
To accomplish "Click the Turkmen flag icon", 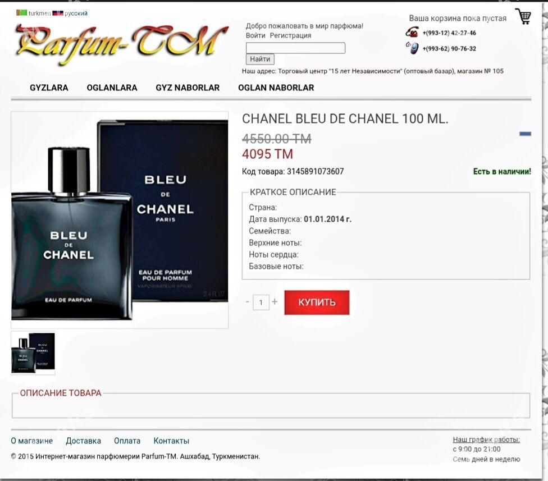I will (x=22, y=13).
